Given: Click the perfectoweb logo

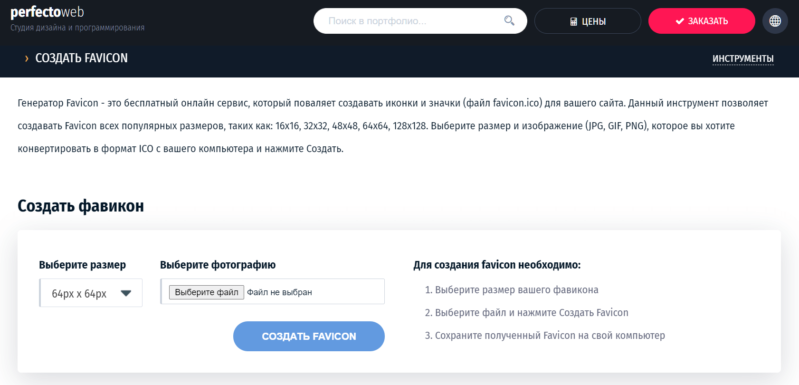Looking at the screenshot, I should pos(47,12).
